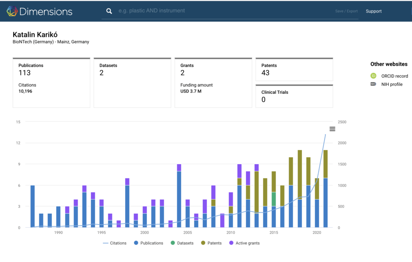Click the Datasets summary card
412x262 pixels.
(132, 83)
